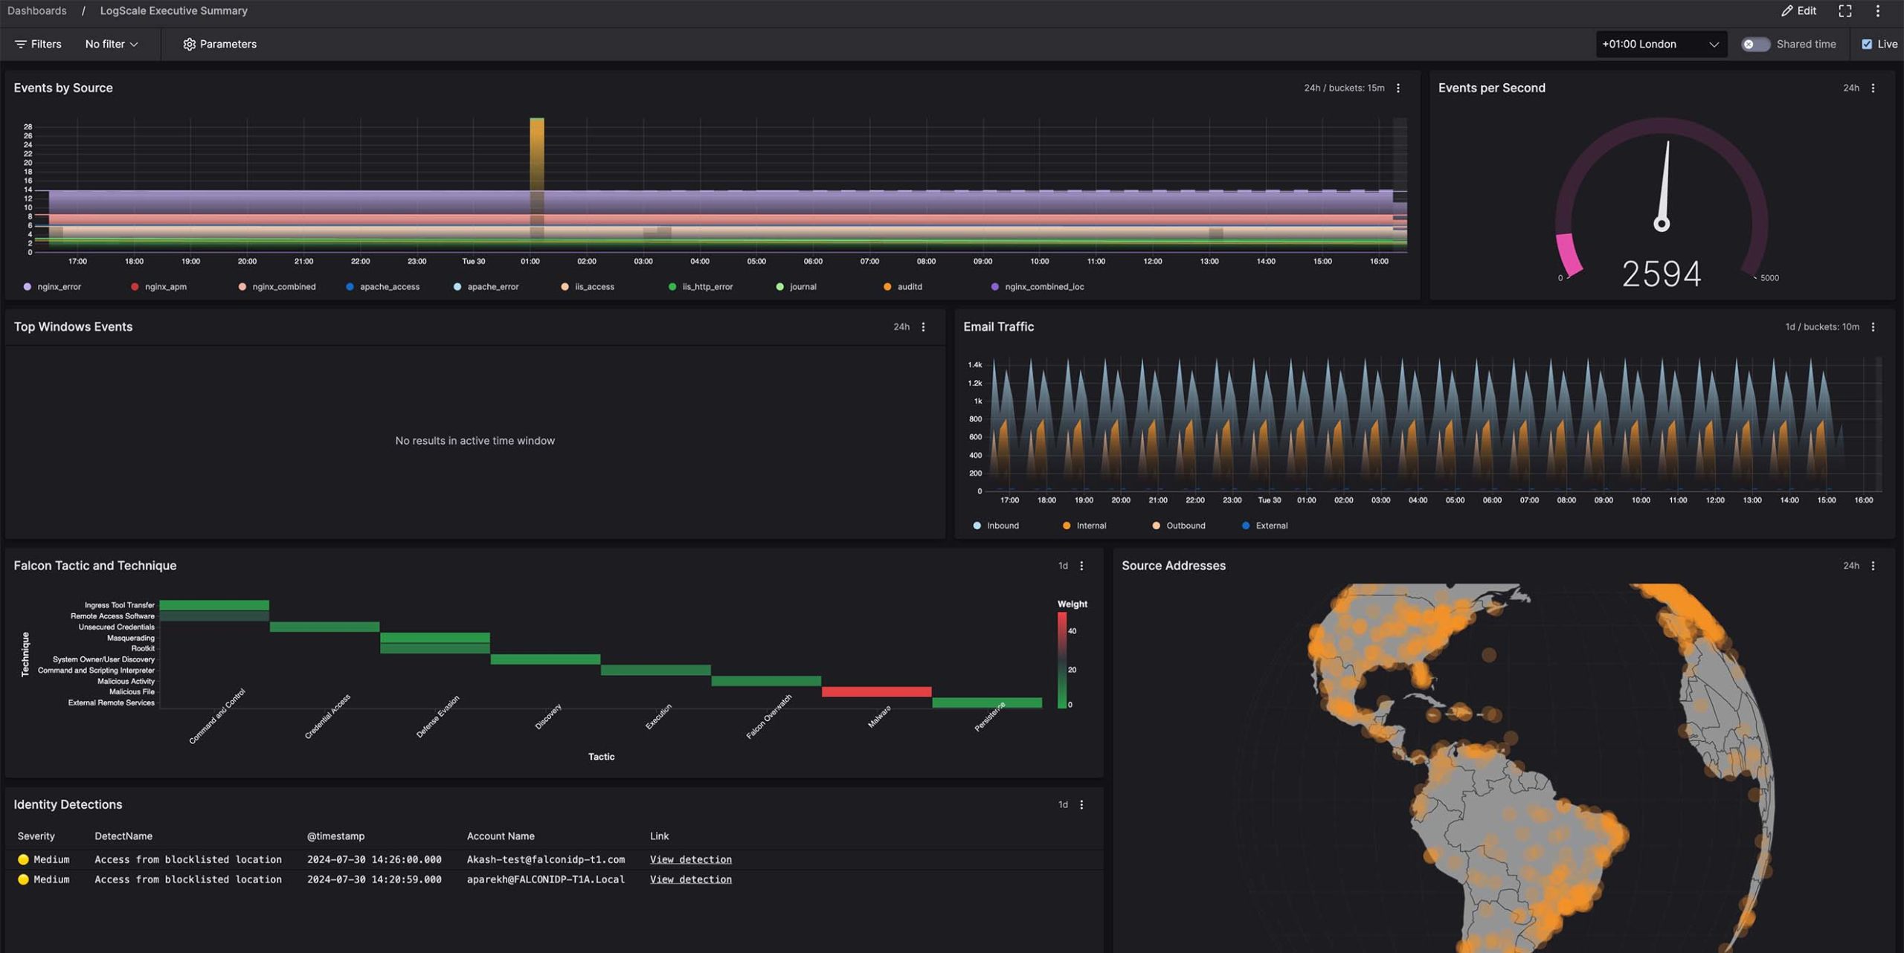
Task: Enter fullscreen mode with the expand icon
Action: (x=1845, y=11)
